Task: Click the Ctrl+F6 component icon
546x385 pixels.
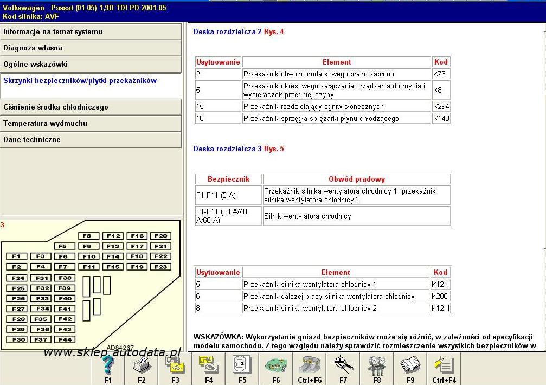Action: (310, 367)
